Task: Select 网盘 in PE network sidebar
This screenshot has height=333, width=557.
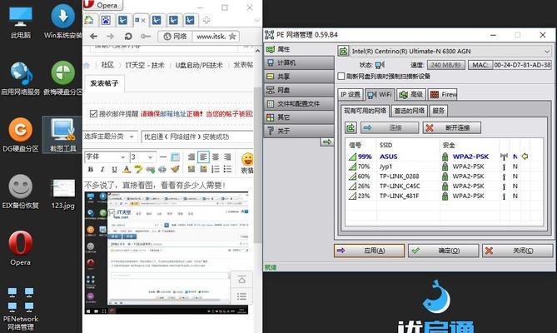Action: [x=300, y=90]
